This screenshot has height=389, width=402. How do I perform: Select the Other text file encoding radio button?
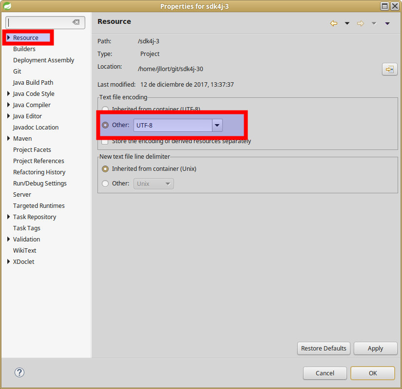[105, 125]
